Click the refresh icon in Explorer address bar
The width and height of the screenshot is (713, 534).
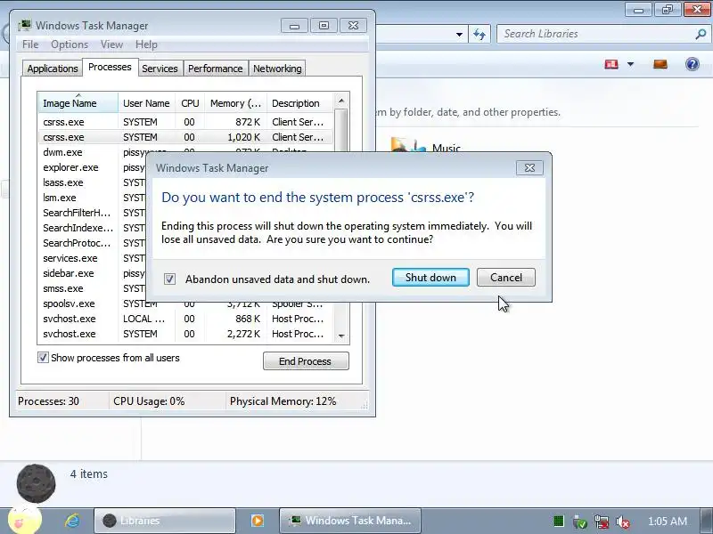pyautogui.click(x=479, y=34)
